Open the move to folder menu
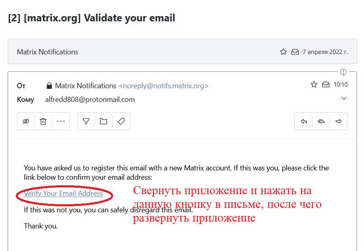 click(103, 121)
